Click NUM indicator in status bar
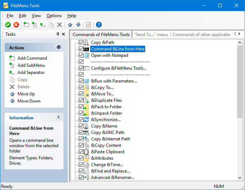Screen dimensions: 245x190 219,186
